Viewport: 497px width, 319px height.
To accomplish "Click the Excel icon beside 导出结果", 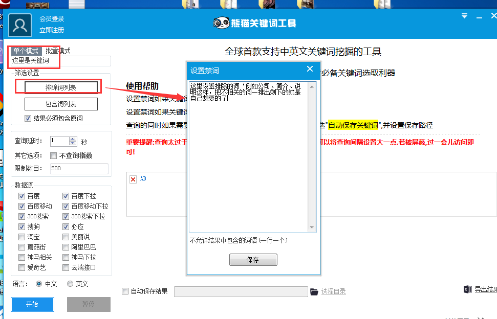I will click(467, 289).
